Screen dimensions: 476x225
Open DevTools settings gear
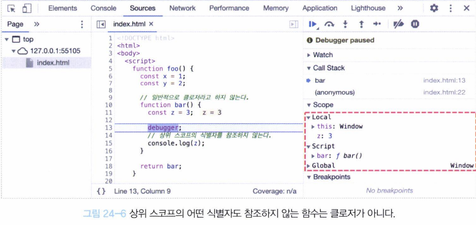434,8
